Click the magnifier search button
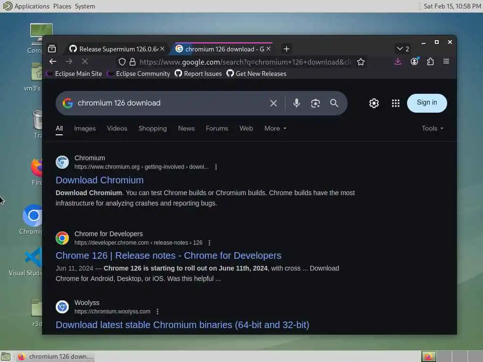The image size is (483, 362). (x=334, y=103)
